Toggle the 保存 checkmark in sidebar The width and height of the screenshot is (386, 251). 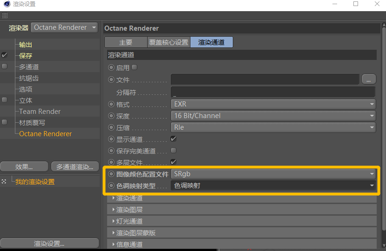[x=5, y=55]
